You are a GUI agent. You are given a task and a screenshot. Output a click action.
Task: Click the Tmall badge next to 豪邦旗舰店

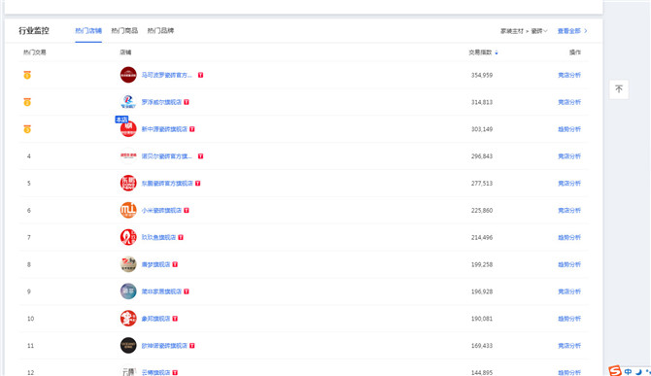tap(175, 319)
